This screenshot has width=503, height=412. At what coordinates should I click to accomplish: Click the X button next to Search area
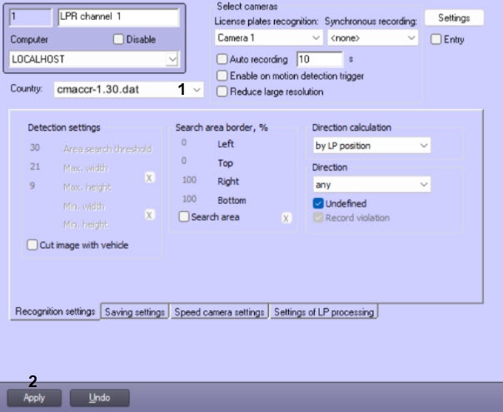tap(286, 219)
